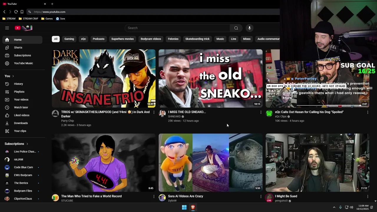Open Bodycam Files subscription

point(22,191)
